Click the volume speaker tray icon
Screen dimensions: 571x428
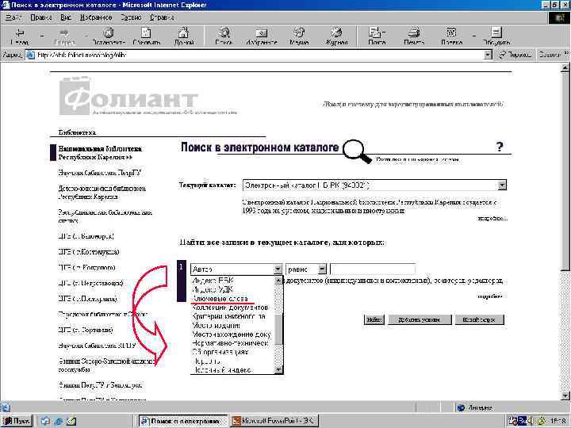531,421
